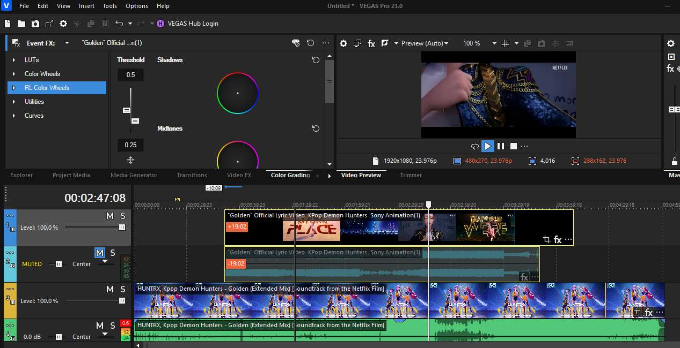Solo video track 1
The height and width of the screenshot is (348, 680).
click(x=122, y=216)
